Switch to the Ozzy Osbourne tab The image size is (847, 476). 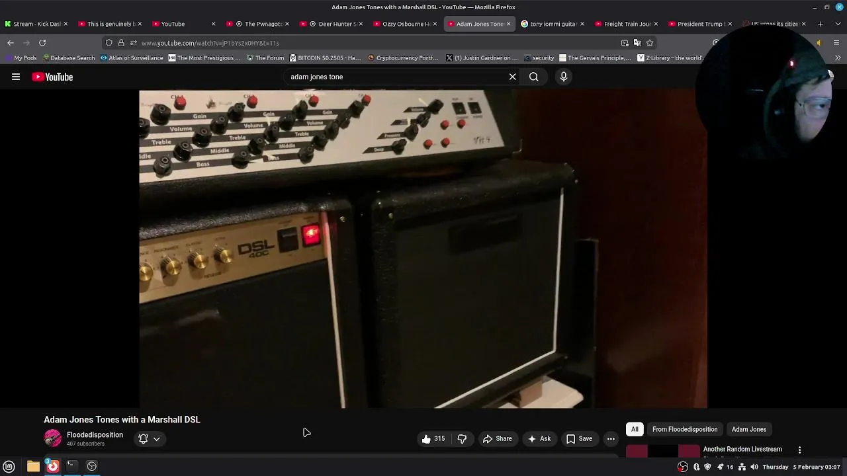pos(406,24)
